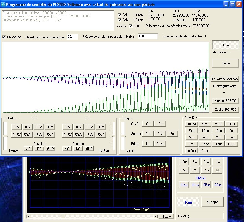
Task: Set trigger edge to Up
Action: click(x=148, y=144)
